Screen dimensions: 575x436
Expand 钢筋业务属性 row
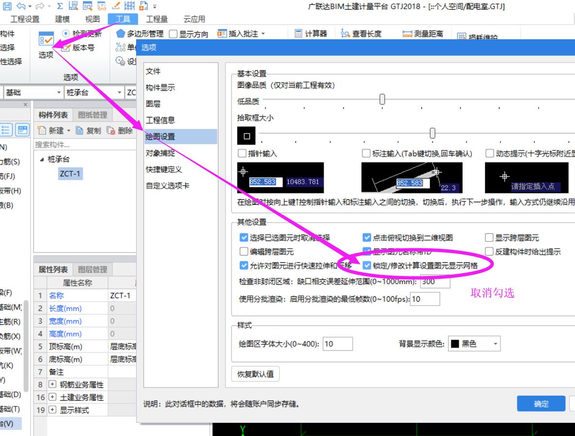[x=52, y=384]
